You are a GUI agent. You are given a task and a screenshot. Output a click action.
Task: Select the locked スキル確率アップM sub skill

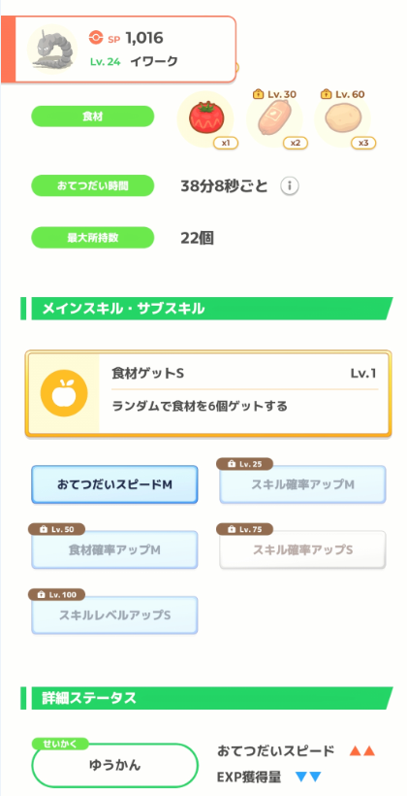click(x=302, y=484)
